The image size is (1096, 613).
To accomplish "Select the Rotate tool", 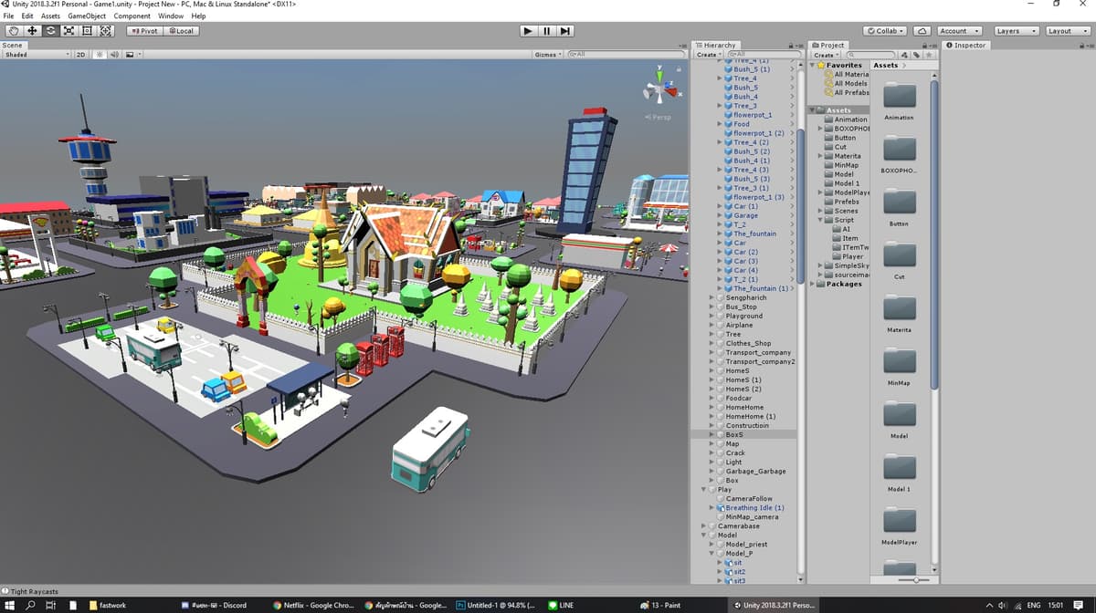I will click(50, 31).
